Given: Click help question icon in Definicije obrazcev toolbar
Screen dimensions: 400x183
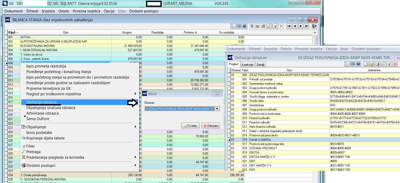Looking at the screenshot, I should click(x=358, y=64).
